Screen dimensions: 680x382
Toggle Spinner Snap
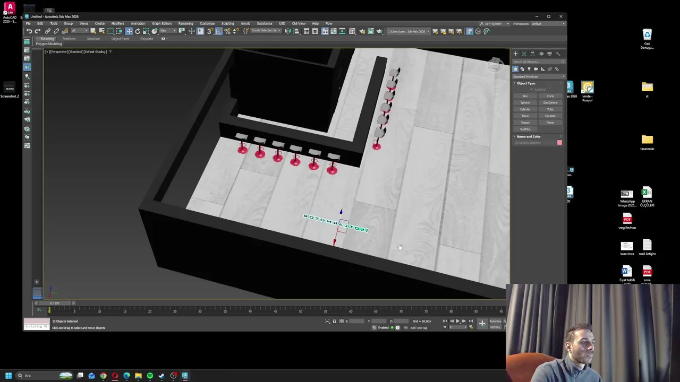pyautogui.click(x=236, y=31)
